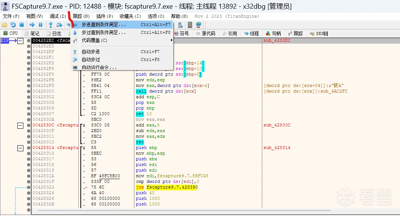The image size is (400, 216).
Task: Click the 'cmp dword ptr ds:[edi],0' instruction
Action: 167,181
